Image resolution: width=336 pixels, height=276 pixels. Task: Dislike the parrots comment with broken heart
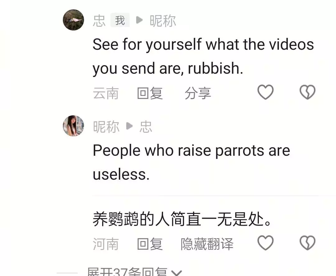click(x=307, y=243)
